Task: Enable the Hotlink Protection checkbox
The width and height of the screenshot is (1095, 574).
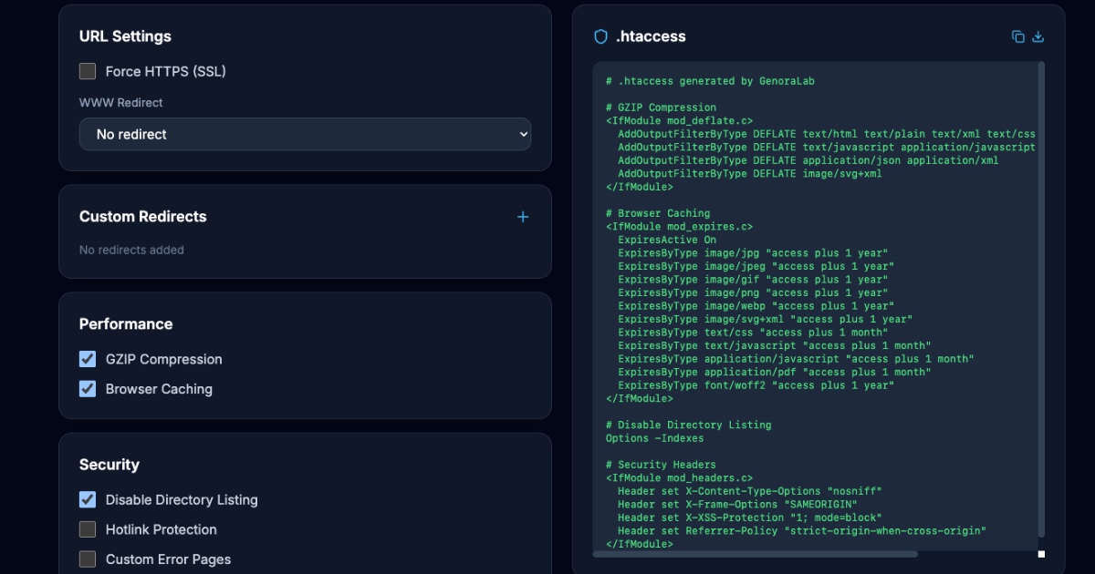Action: [x=88, y=529]
